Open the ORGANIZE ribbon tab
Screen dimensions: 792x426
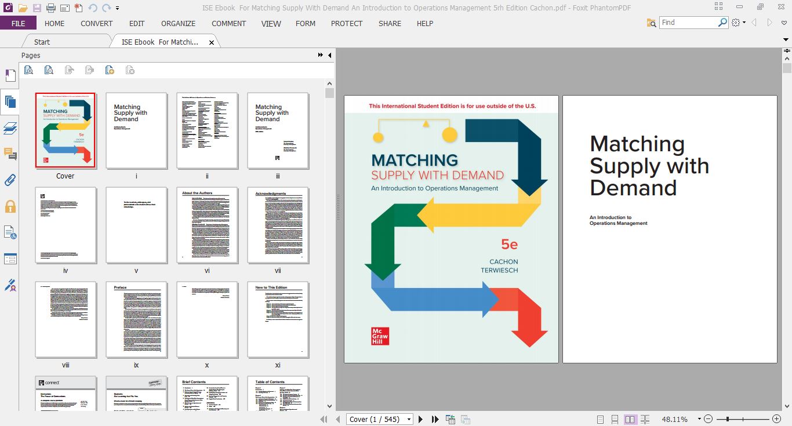click(x=179, y=23)
